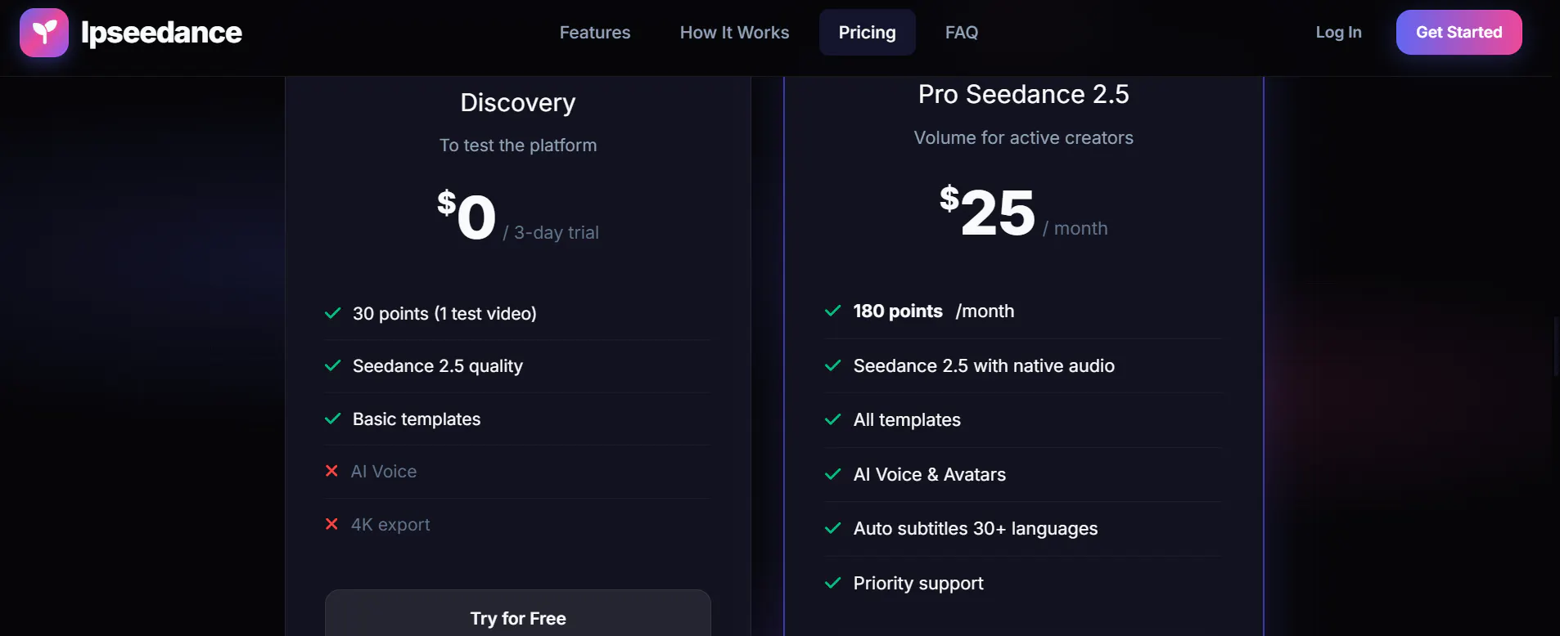Click '/ month' text beside $25
This screenshot has height=636, width=1560.
click(1075, 229)
